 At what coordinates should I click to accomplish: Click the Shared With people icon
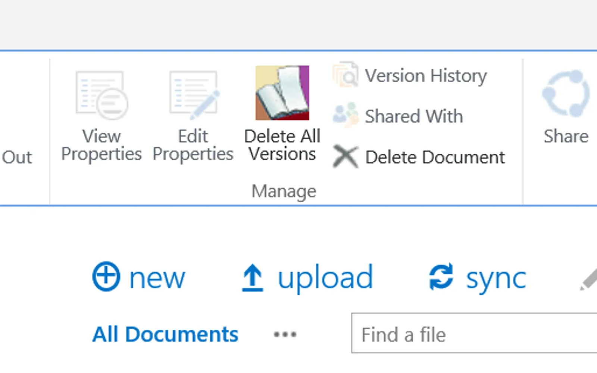[346, 115]
